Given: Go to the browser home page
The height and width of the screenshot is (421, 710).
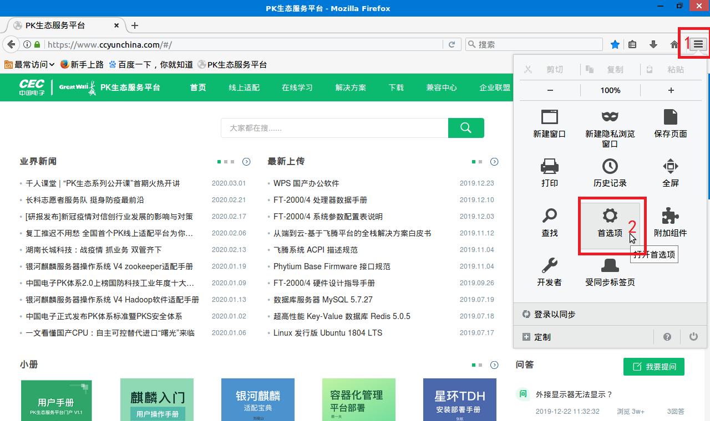Looking at the screenshot, I should (x=673, y=44).
